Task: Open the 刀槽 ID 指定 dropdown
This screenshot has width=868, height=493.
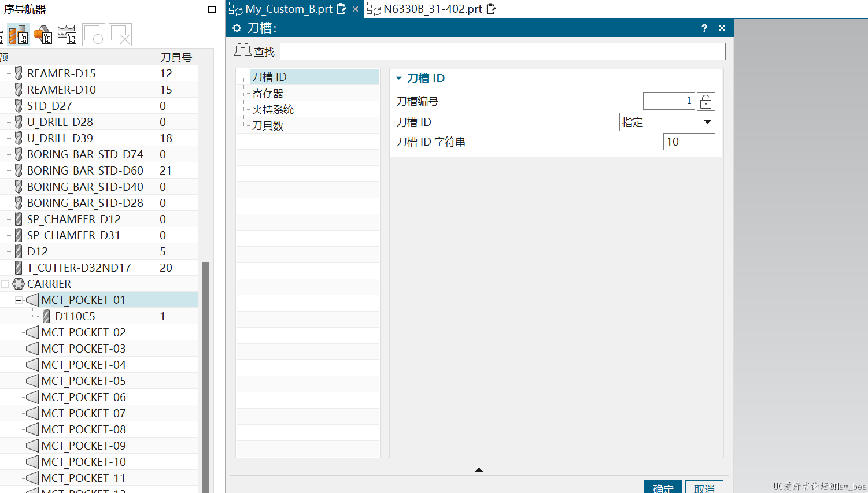Action: click(x=667, y=122)
